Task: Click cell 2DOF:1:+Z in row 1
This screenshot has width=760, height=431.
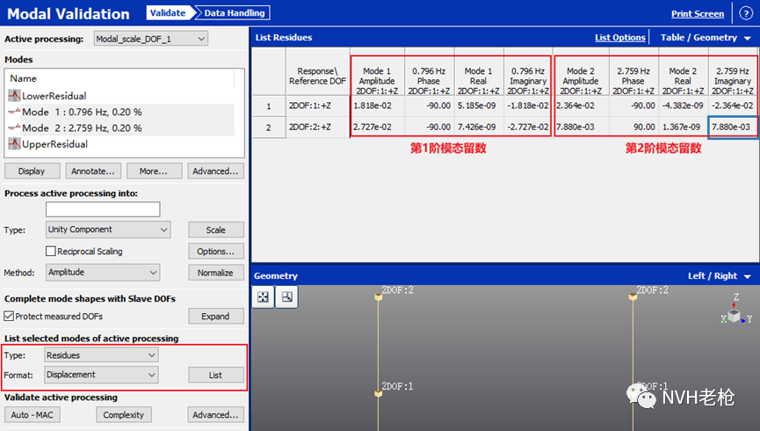Action: (x=317, y=106)
